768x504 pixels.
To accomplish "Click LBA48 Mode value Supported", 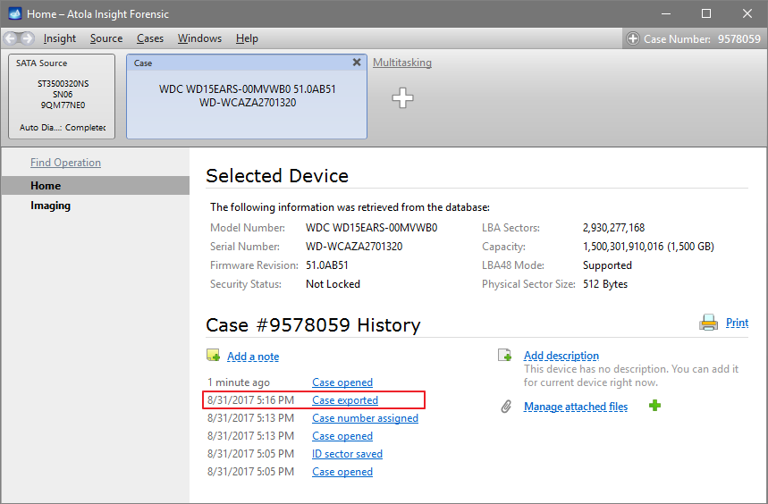I will coord(607,265).
